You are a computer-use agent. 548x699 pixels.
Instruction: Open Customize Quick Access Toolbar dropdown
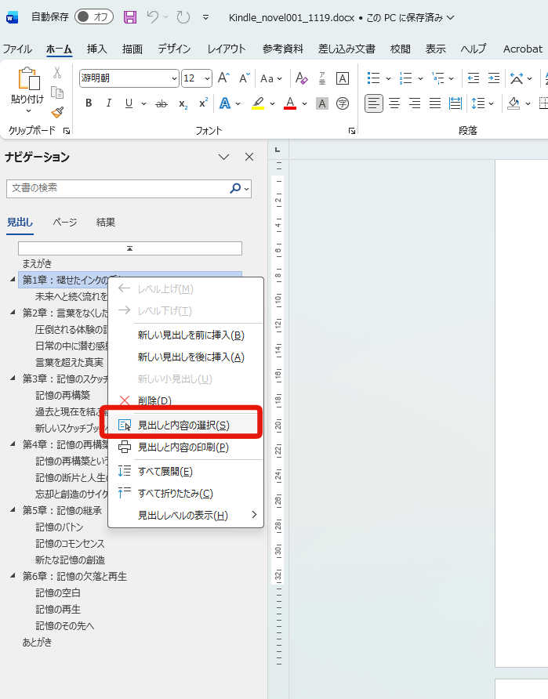205,17
